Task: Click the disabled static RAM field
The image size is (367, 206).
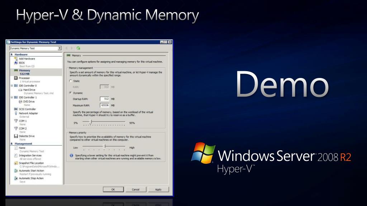Action: [x=105, y=87]
